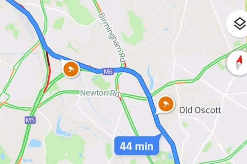Tap the red traffic spot on Newton Rd junction

[120, 98]
